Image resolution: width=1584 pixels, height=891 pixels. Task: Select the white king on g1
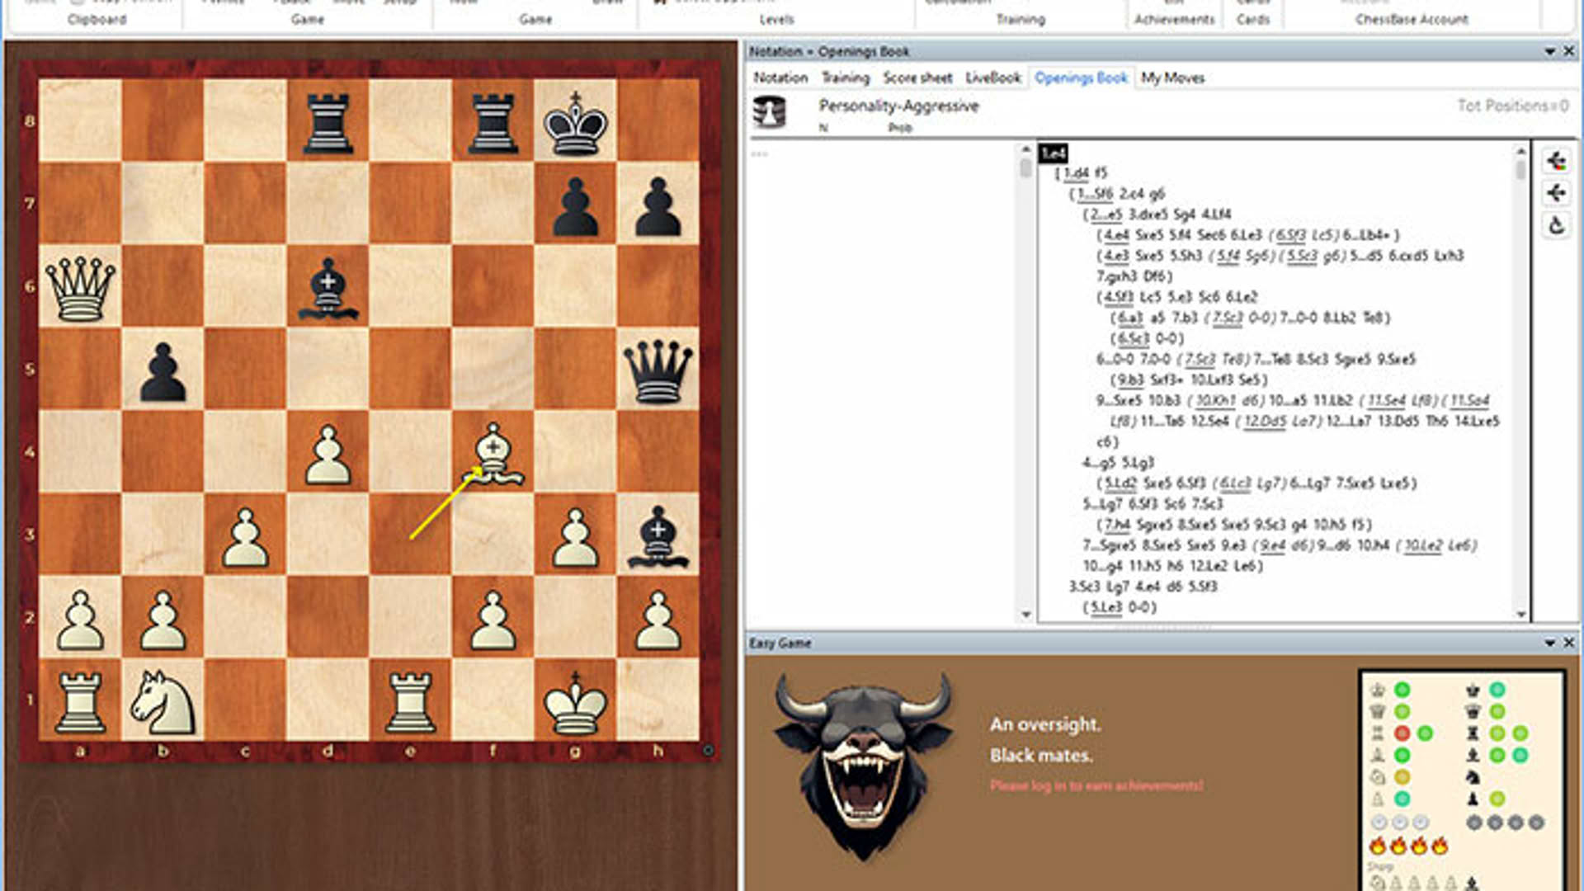pos(575,702)
